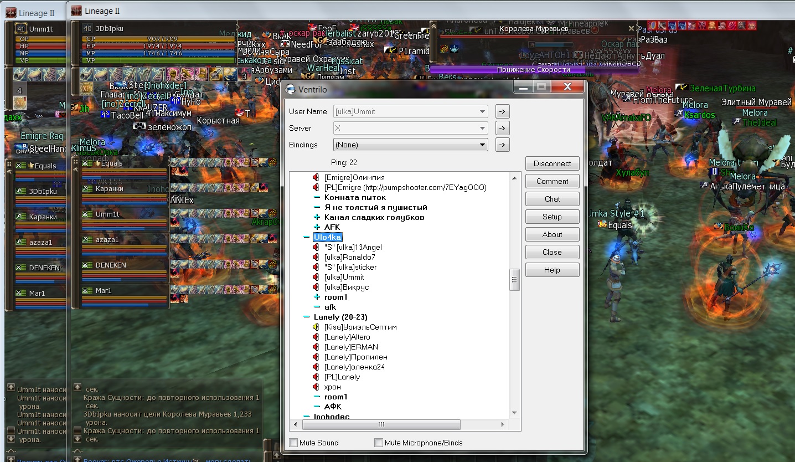Collapse the Lanely (20-23) channel tree node
795x462 pixels.
307,317
